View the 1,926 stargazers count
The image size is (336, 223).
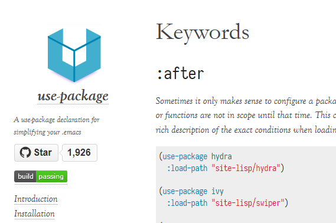80,153
